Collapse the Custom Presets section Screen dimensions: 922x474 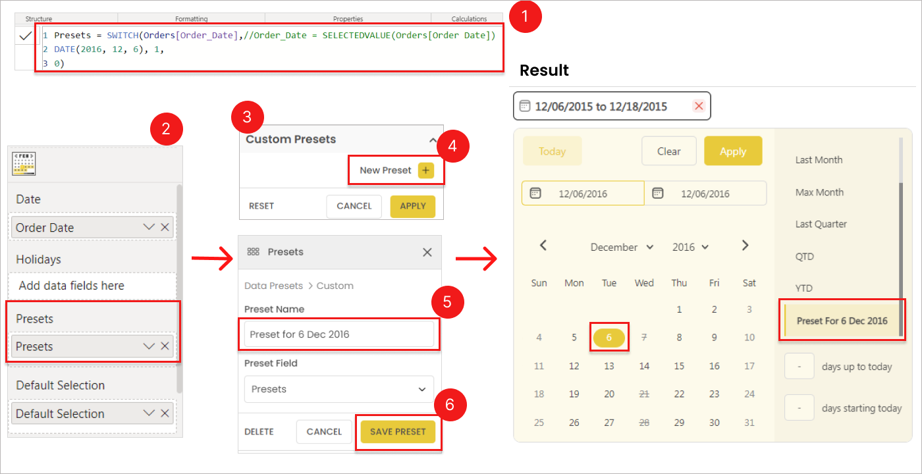pyautogui.click(x=433, y=140)
